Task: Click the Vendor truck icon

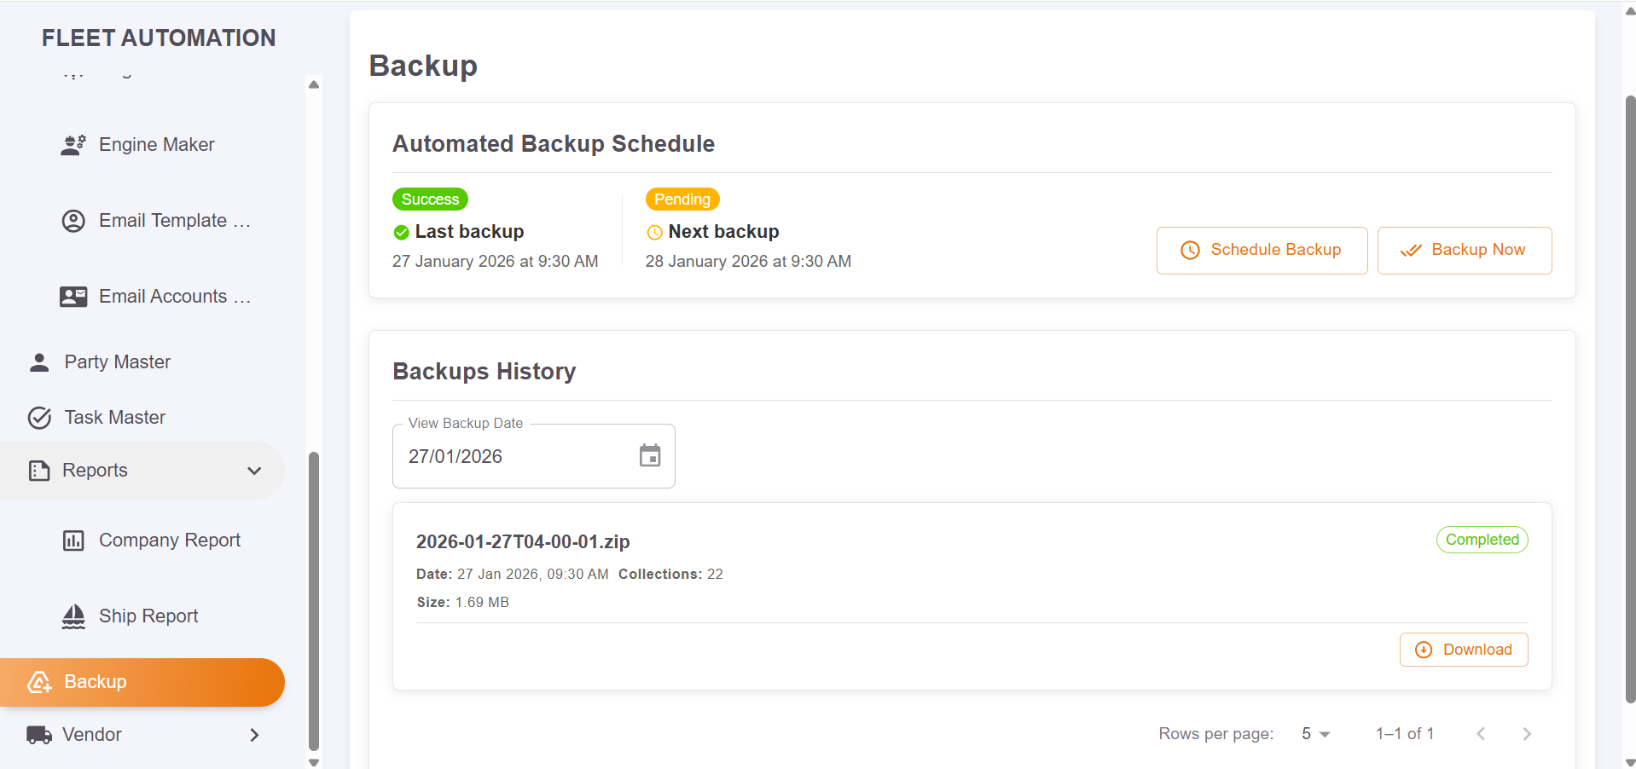Action: 38,734
